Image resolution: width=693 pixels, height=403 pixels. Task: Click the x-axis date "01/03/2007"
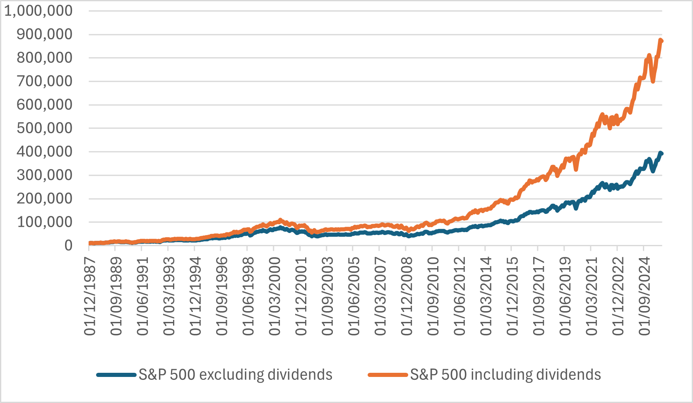[380, 296]
